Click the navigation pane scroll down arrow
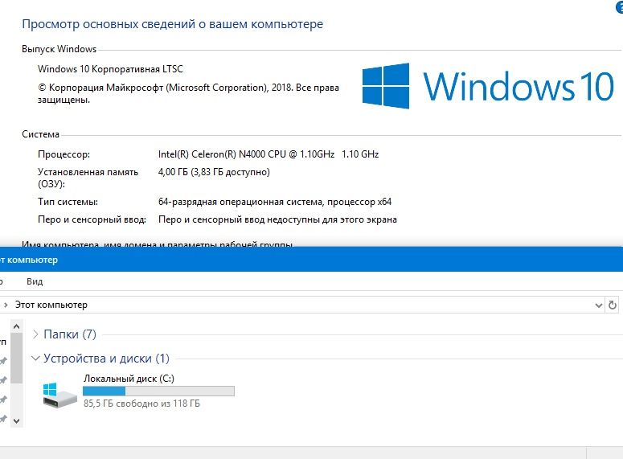623x459 pixels. [x=16, y=421]
